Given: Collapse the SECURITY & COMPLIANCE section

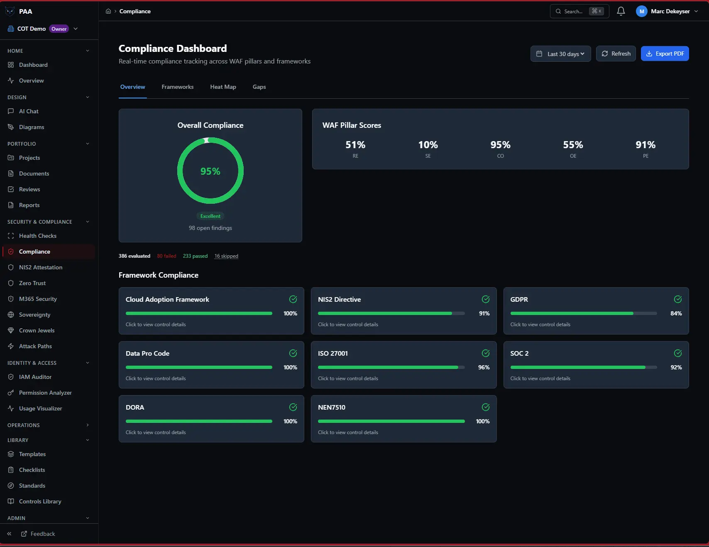Looking at the screenshot, I should coord(88,222).
